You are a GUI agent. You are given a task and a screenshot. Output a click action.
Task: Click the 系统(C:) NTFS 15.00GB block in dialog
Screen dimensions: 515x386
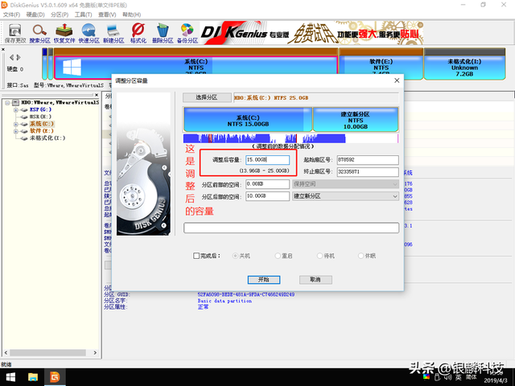coord(248,121)
